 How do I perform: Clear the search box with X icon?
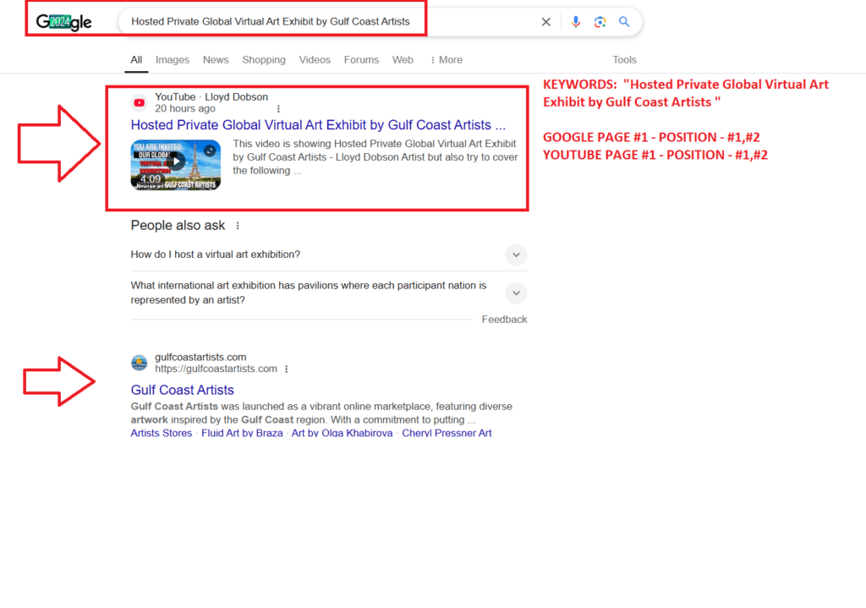tap(546, 22)
